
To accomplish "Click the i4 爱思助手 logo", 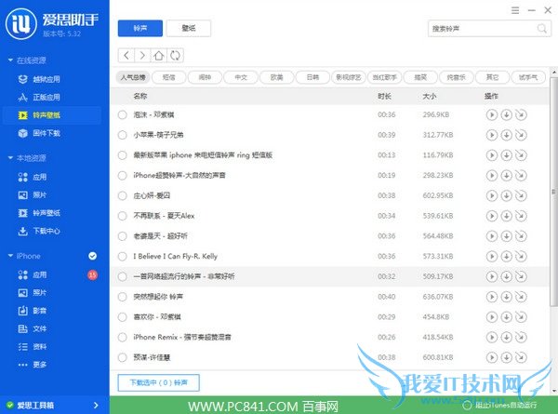I will [20, 24].
